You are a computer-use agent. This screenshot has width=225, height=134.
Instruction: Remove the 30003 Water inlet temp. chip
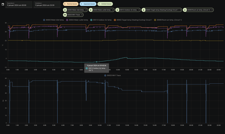click(x=86, y=10)
